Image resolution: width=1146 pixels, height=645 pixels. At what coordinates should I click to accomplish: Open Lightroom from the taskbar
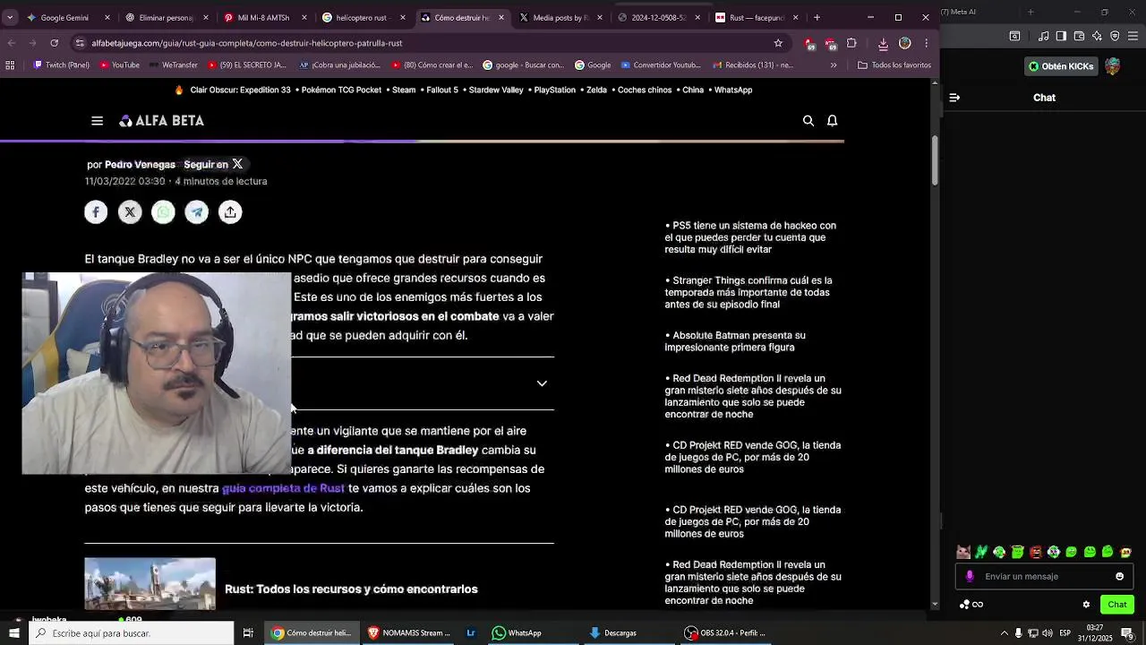pyautogui.click(x=471, y=633)
